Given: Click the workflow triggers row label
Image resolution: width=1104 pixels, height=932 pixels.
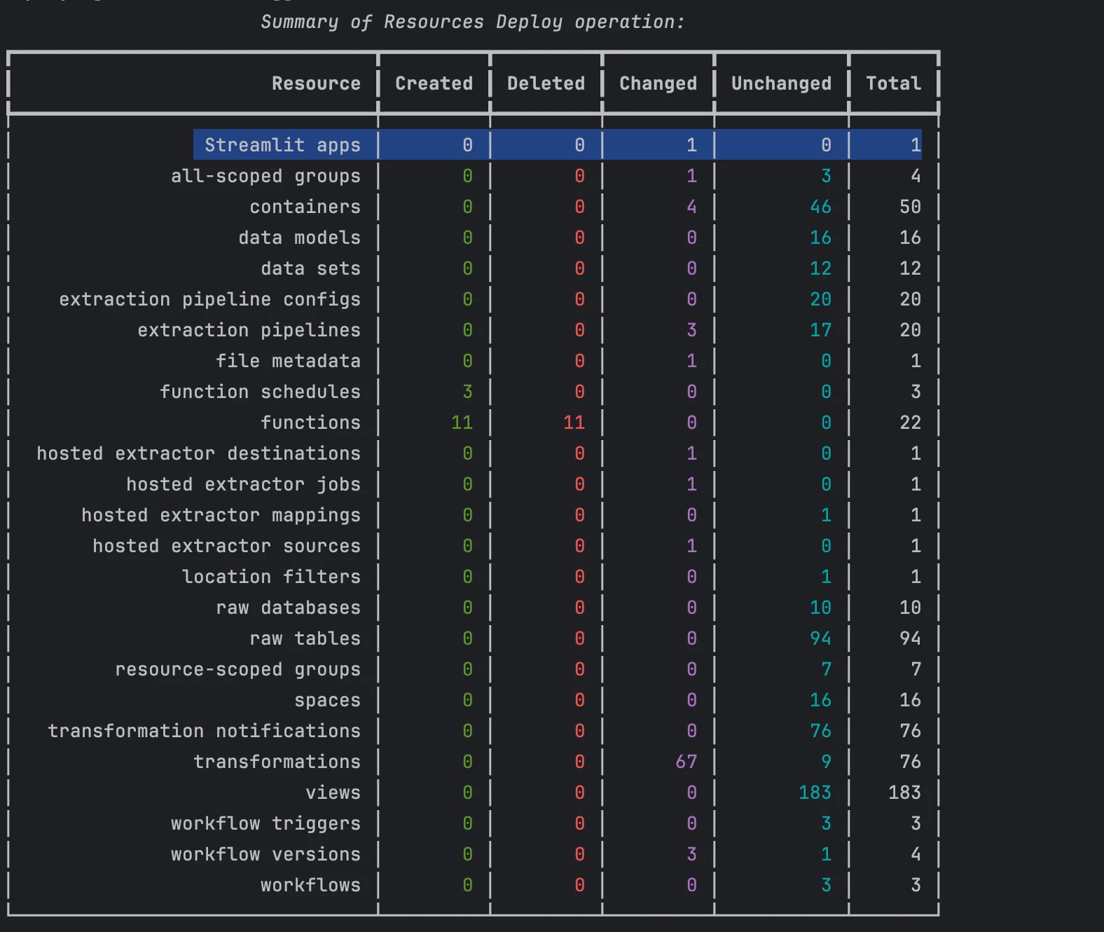Looking at the screenshot, I should (x=265, y=823).
